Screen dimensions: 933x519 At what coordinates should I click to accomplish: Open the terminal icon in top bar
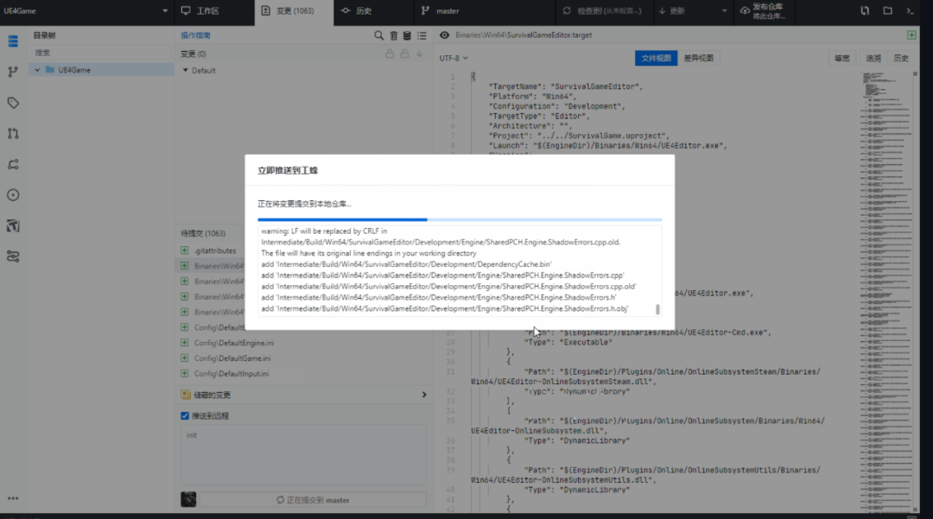[910, 10]
